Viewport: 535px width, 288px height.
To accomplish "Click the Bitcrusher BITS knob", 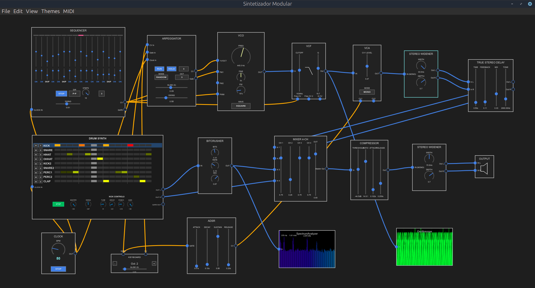I will (x=215, y=152).
